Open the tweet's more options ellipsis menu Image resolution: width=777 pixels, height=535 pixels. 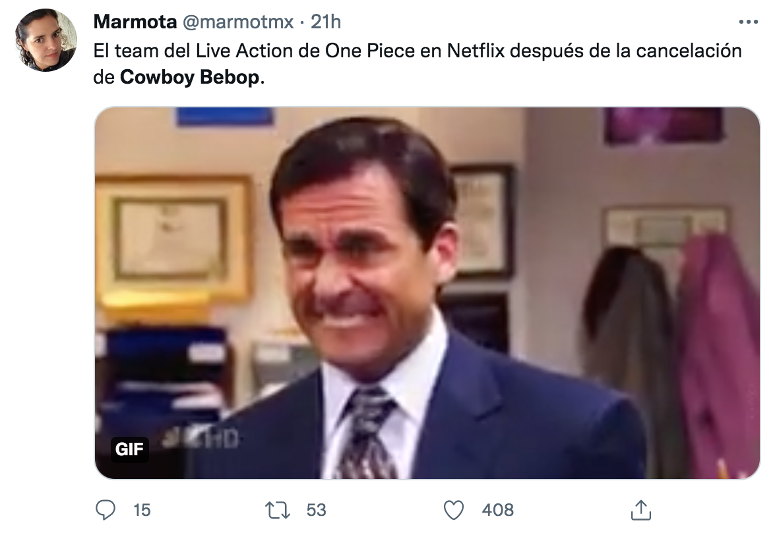coord(748,22)
